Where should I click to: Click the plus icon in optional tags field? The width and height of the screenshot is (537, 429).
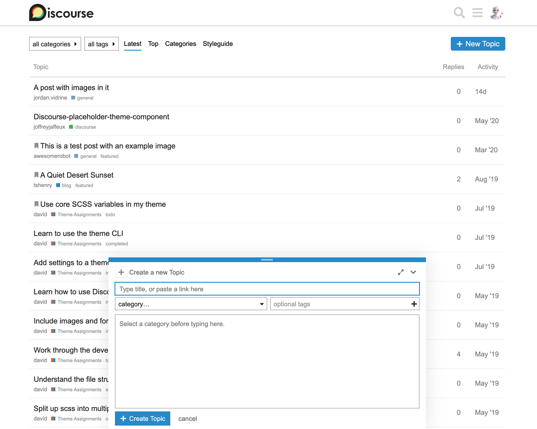tap(414, 304)
